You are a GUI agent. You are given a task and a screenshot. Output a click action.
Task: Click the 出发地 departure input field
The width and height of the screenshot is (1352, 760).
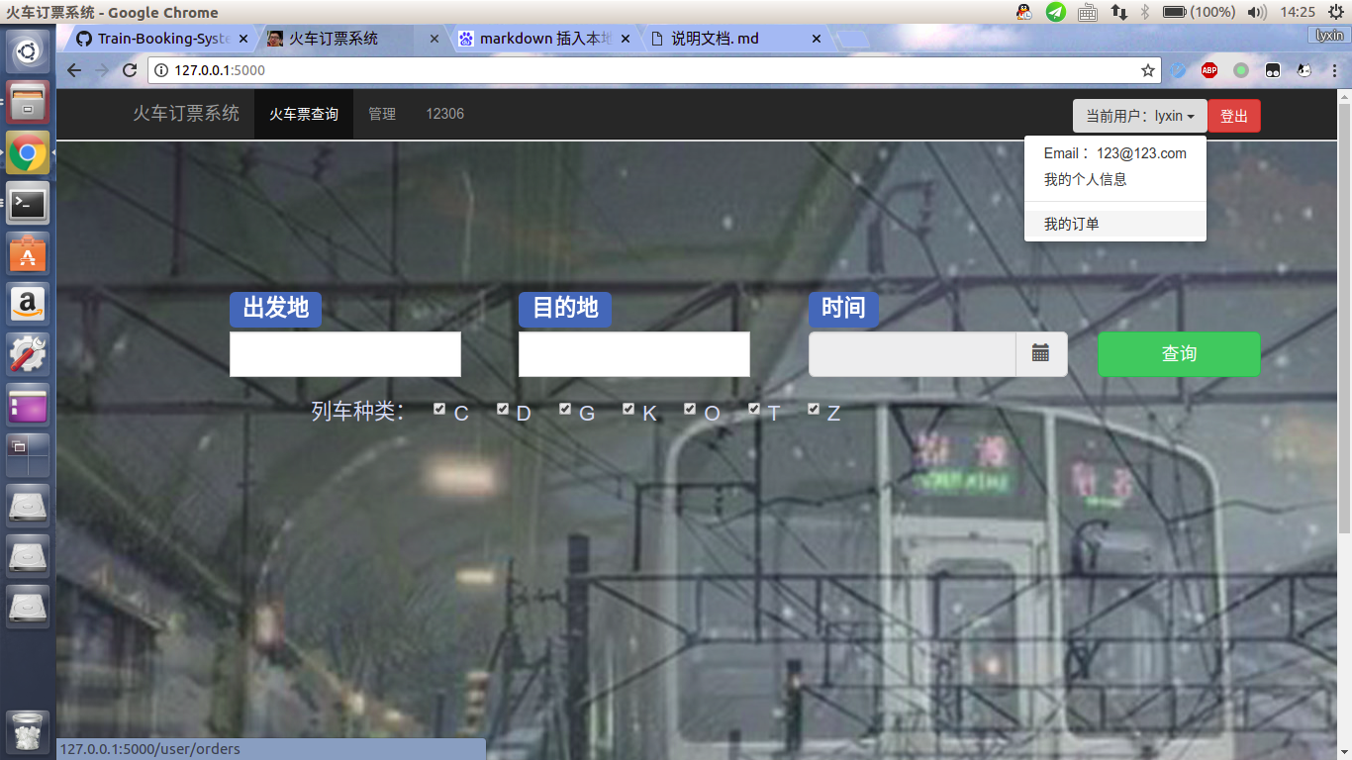pyautogui.click(x=345, y=354)
